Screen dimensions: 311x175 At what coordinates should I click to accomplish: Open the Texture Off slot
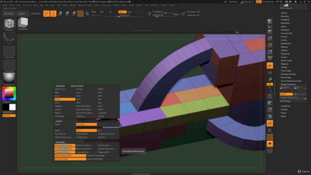[x=9, y=65]
